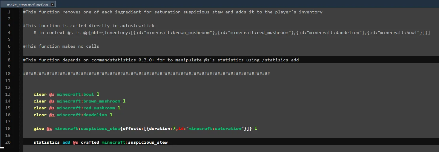The height and width of the screenshot is (152, 439).
Task: Click the 'red_mushroom' item on line 15
Action: pyautogui.click(x=99, y=108)
